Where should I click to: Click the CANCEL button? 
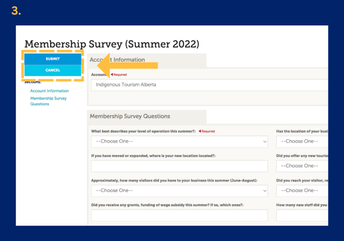(53, 70)
